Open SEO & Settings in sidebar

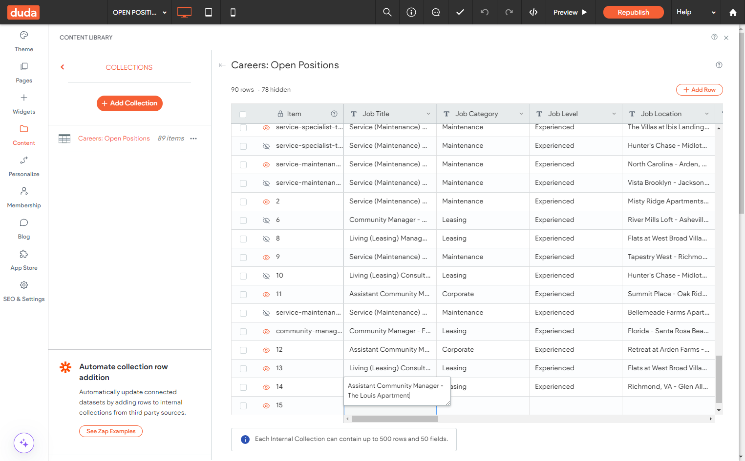[x=24, y=291]
